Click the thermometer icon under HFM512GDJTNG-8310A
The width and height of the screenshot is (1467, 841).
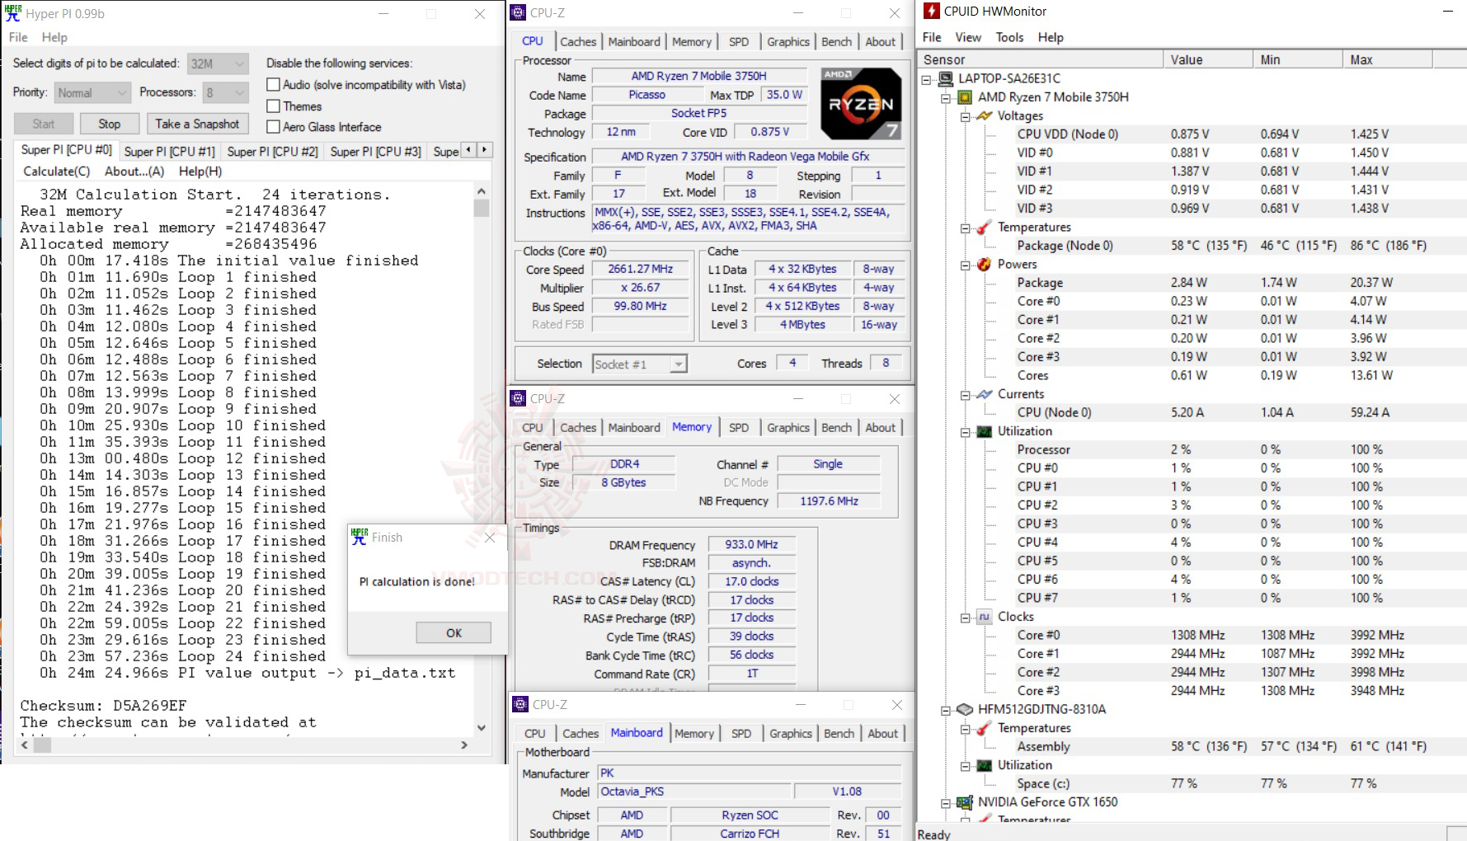(984, 728)
